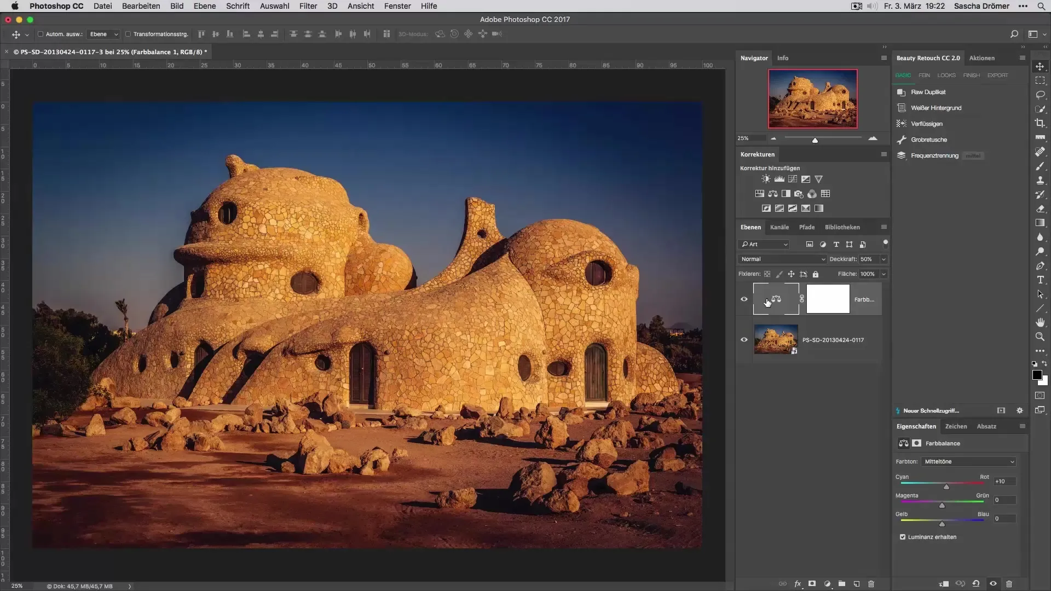Open the Eigenschaften panel flyout menu
This screenshot has height=591, width=1051.
pos(1022,426)
